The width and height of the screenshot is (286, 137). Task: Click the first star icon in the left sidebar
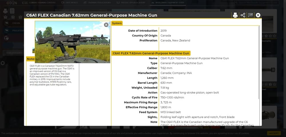tap(5, 17)
